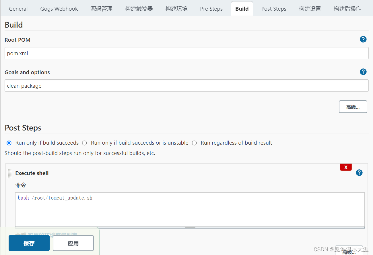
Task: Click Execute shell help icon
Action: [359, 172]
